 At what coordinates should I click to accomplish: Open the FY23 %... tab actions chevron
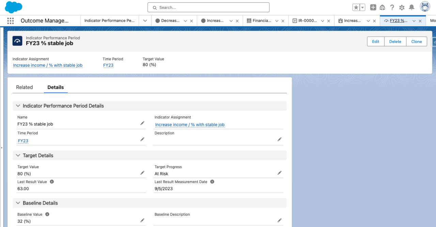(x=414, y=21)
